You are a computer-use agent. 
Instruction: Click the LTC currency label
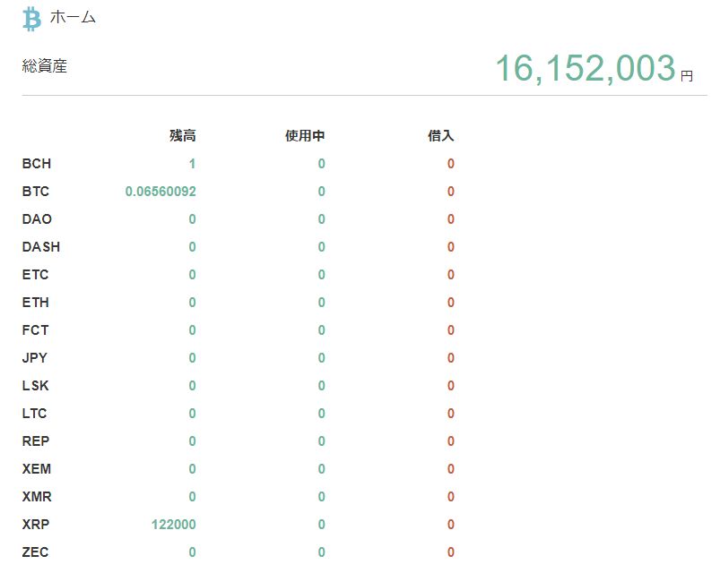click(x=35, y=414)
